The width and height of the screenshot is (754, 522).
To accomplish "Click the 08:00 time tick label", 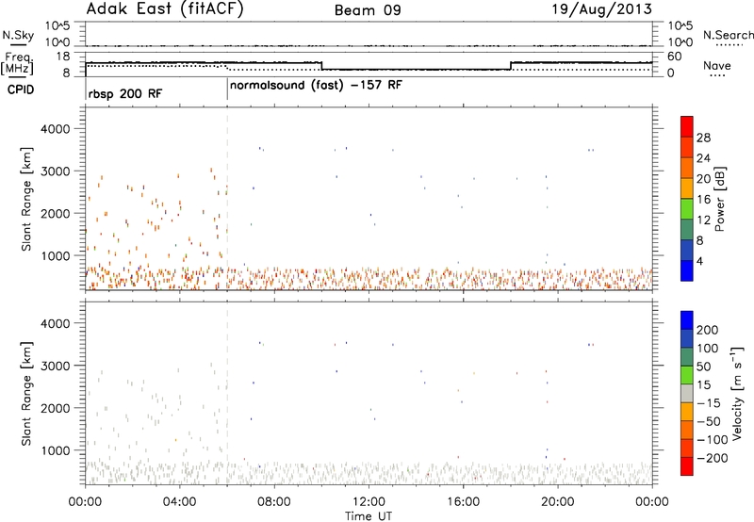I will (274, 502).
